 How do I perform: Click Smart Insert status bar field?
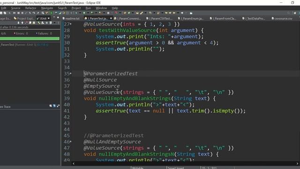[x=176, y=168]
